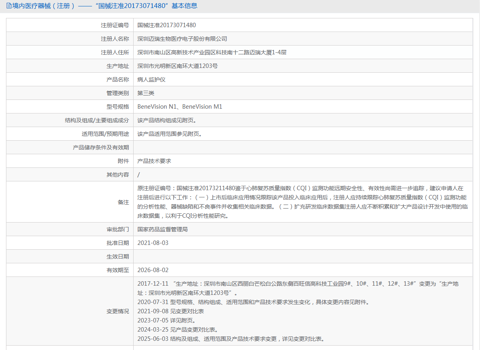480x350 pixels.
Task: Click the 生产地址 row label
Action: click(118, 66)
